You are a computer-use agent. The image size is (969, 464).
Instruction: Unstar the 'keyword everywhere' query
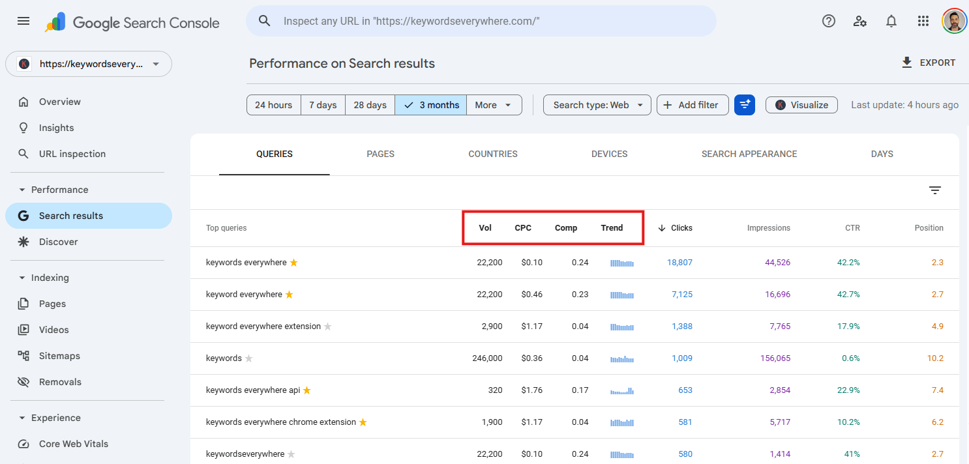click(x=289, y=295)
